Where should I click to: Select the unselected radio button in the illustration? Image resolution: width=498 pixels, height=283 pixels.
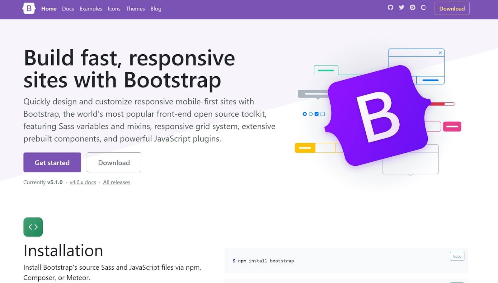point(311,114)
